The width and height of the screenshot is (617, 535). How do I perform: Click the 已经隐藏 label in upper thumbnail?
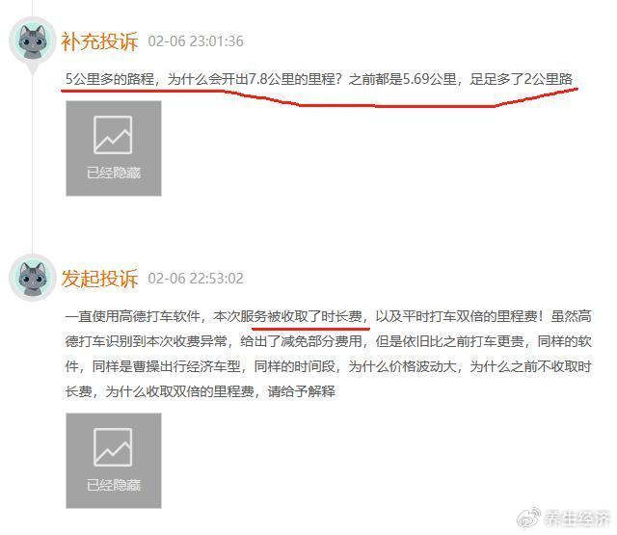(x=114, y=173)
